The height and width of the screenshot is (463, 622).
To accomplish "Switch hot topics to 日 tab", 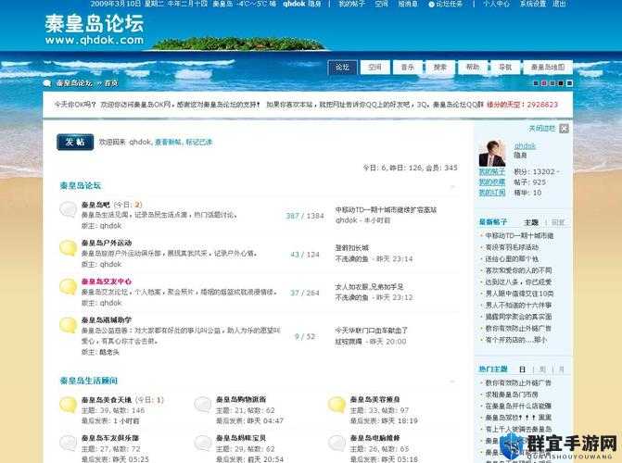I will pyautogui.click(x=523, y=369).
